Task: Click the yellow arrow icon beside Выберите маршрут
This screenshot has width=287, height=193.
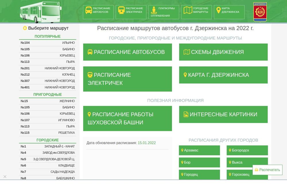Action: (25, 28)
